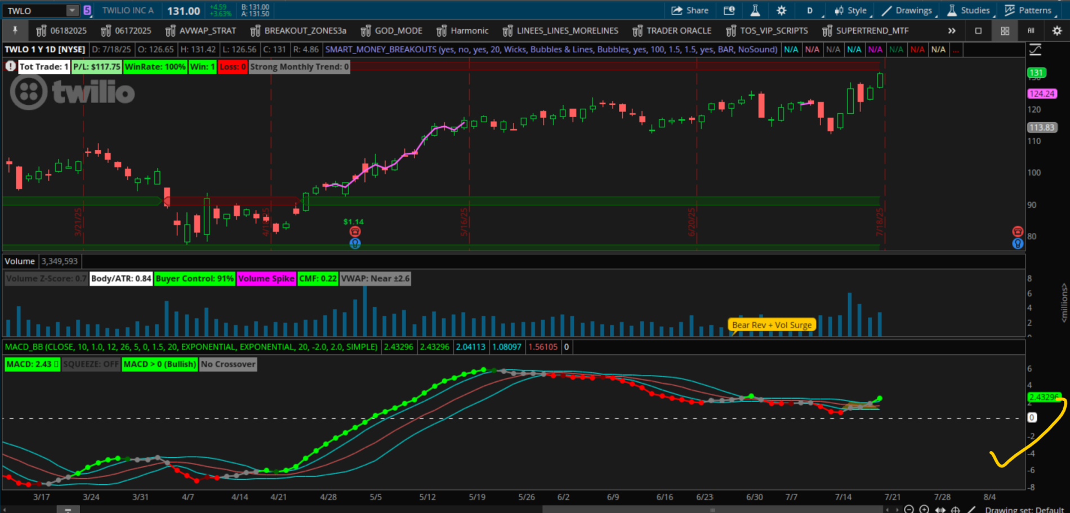Open the Drawing set: Default selector
Image resolution: width=1070 pixels, height=513 pixels.
[x=1024, y=509]
